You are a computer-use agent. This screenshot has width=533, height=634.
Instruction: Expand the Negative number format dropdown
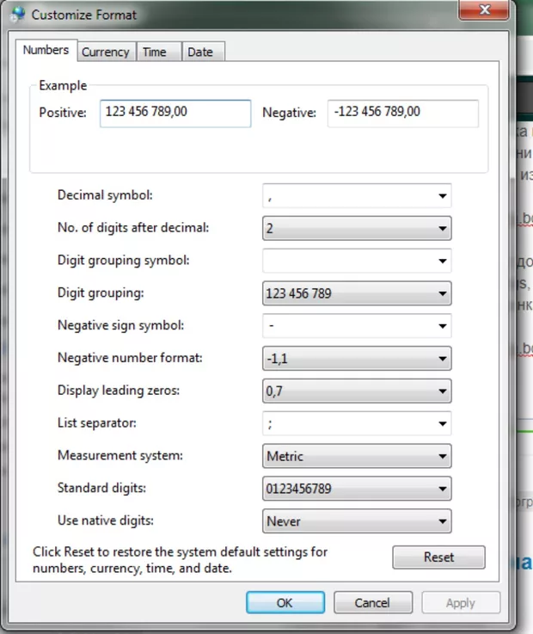click(x=357, y=358)
